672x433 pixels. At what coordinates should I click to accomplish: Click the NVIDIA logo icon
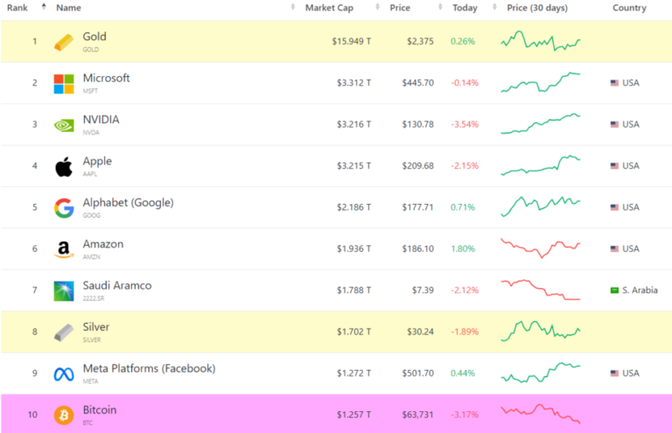point(64,125)
